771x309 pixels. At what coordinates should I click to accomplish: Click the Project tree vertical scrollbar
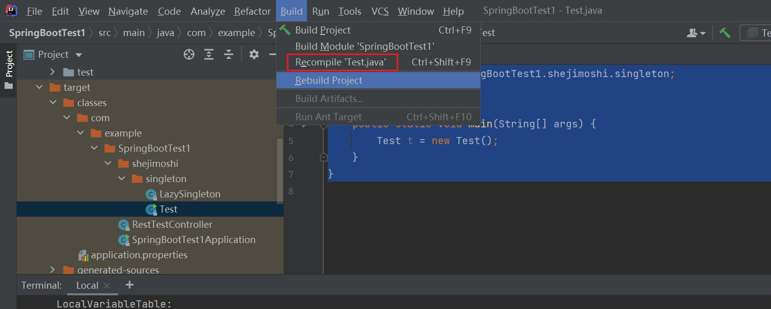tap(280, 170)
